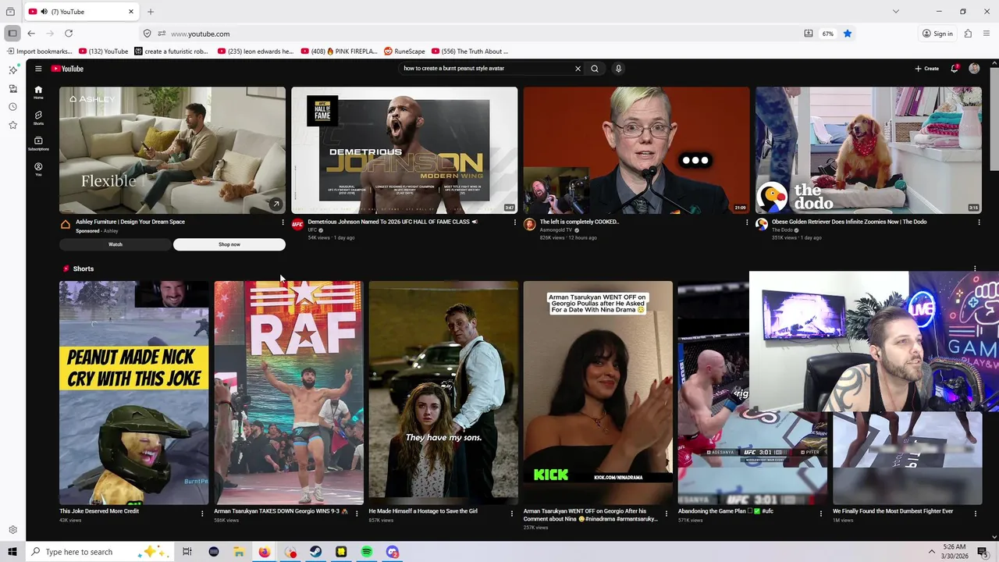
Task: Open a new browser tab
Action: (151, 12)
